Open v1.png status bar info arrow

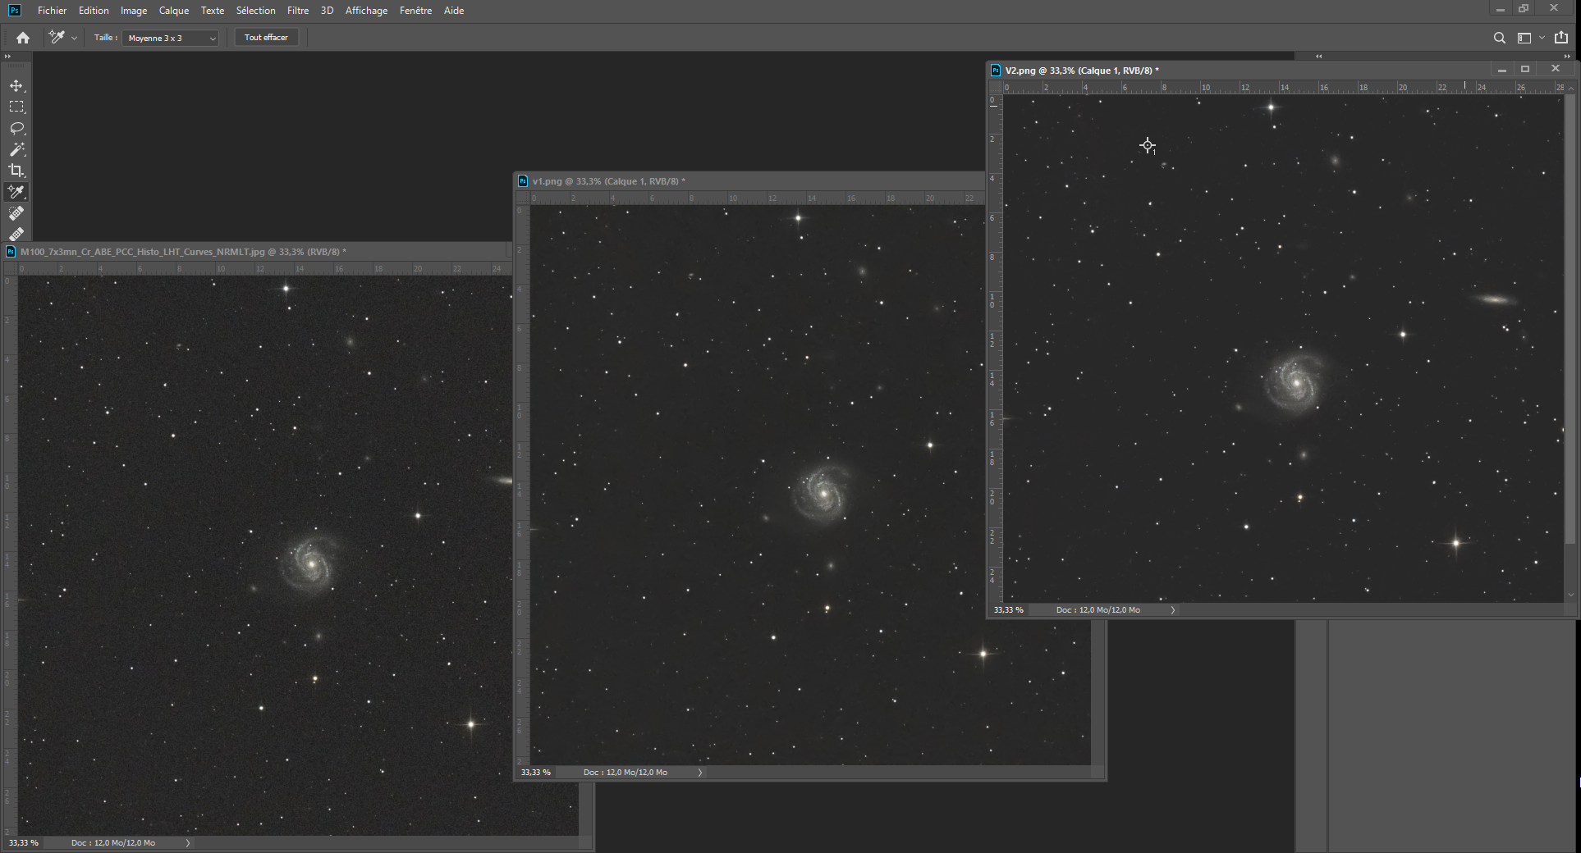tap(700, 773)
